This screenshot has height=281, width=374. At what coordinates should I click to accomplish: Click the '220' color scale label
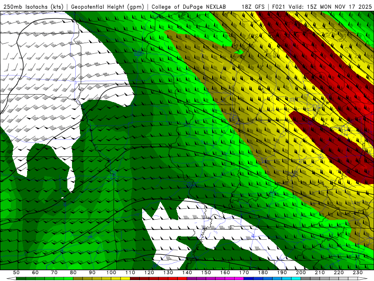click(x=338, y=273)
